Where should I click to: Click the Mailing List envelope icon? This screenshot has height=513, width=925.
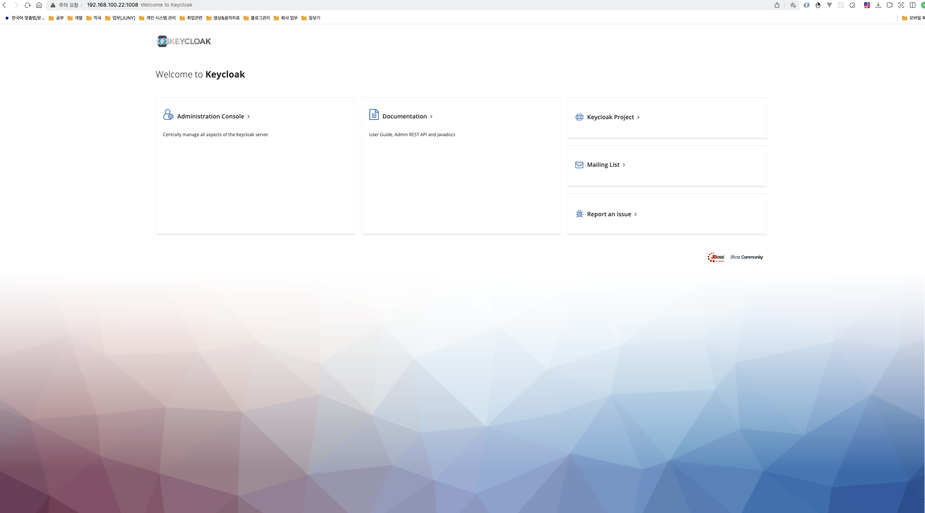[x=579, y=165]
